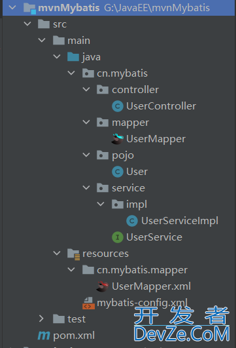236x348 pixels.
Task: Open the pom.xml file
Action: coord(74,336)
